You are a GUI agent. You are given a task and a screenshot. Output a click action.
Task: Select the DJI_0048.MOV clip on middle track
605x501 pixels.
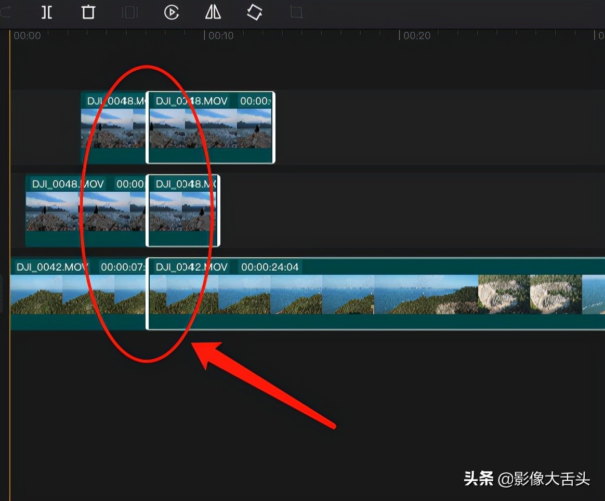click(68, 210)
